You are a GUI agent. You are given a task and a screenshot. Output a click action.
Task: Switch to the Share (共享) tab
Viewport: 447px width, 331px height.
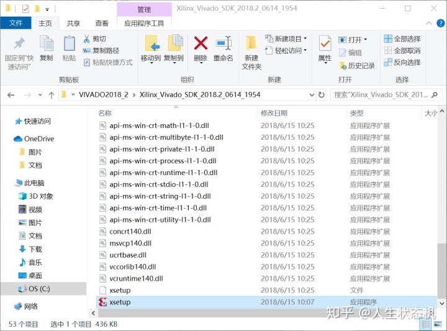click(73, 24)
